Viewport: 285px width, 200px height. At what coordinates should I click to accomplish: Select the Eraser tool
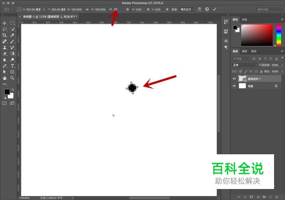point(4,54)
